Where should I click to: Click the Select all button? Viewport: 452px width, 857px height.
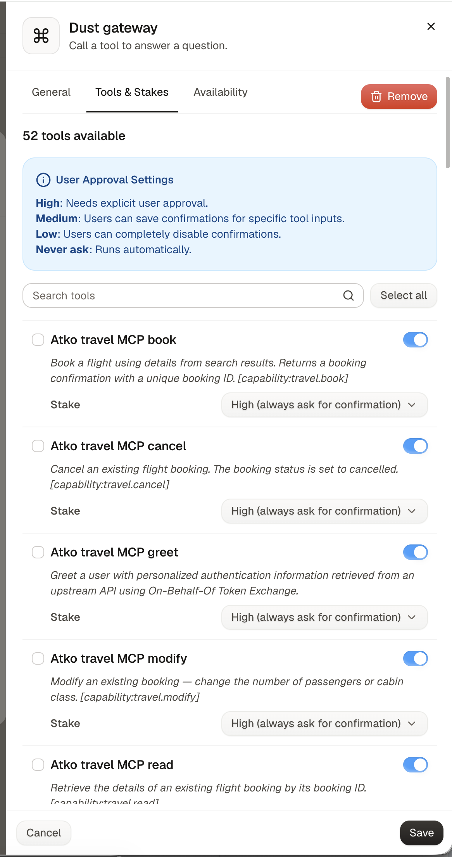pyautogui.click(x=404, y=295)
